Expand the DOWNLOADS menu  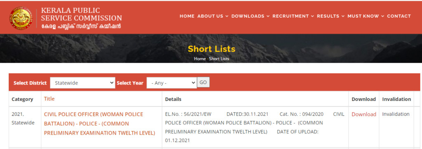pos(250,16)
